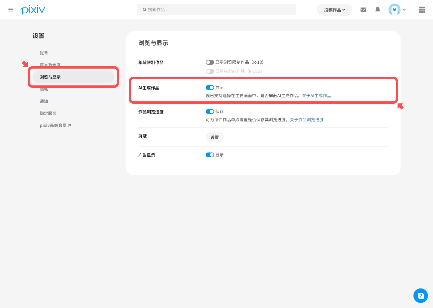Disable the 作品浏览进度 保存 toggle

[x=210, y=112]
